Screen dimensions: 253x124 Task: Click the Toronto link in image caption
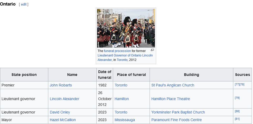click(122, 60)
